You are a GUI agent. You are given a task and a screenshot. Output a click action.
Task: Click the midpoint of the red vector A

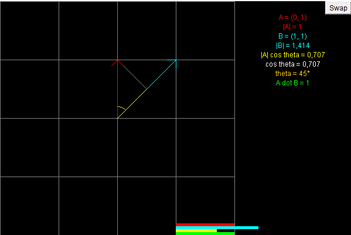click(118, 89)
